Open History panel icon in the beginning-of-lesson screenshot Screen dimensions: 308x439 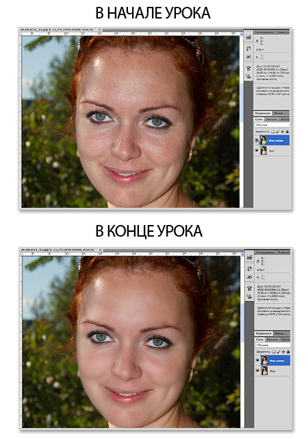pyautogui.click(x=248, y=48)
